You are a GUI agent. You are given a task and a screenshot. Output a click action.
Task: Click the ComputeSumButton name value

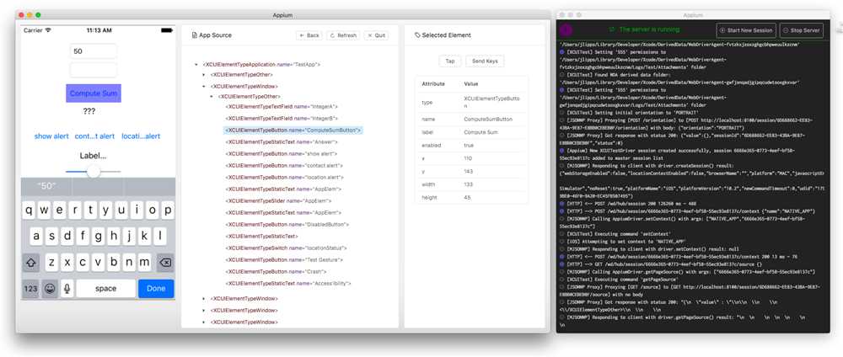tap(487, 120)
